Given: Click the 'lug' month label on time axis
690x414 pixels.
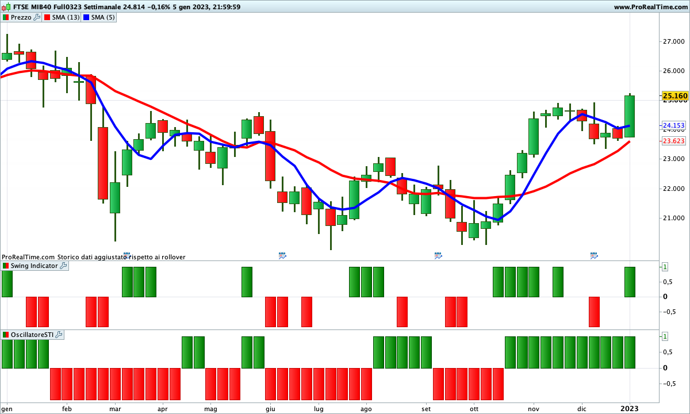Looking at the screenshot, I should click(x=319, y=409).
